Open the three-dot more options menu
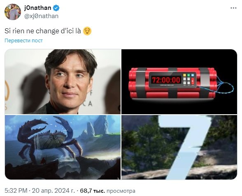The image size is (242, 196). pos(233,8)
